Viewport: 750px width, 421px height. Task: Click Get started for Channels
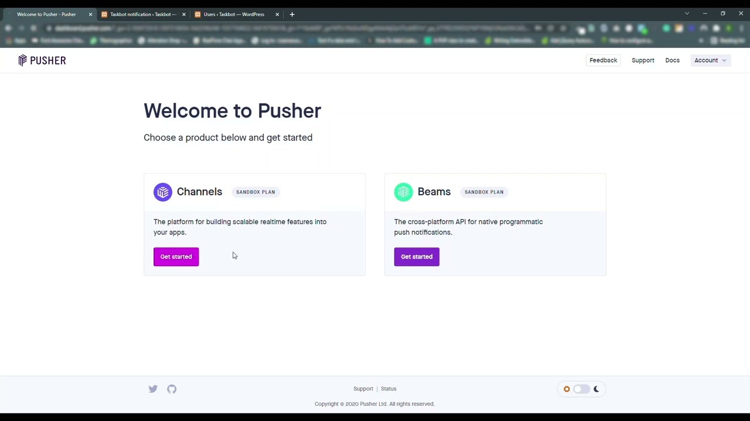click(176, 257)
